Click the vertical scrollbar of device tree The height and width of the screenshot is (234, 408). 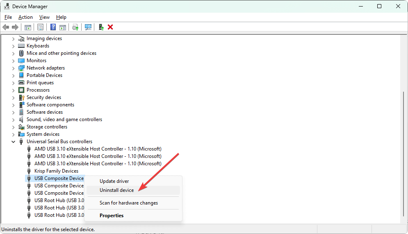[x=404, y=154]
